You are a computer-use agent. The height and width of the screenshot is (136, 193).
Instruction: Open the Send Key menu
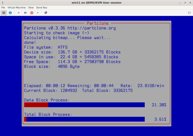(42, 7)
